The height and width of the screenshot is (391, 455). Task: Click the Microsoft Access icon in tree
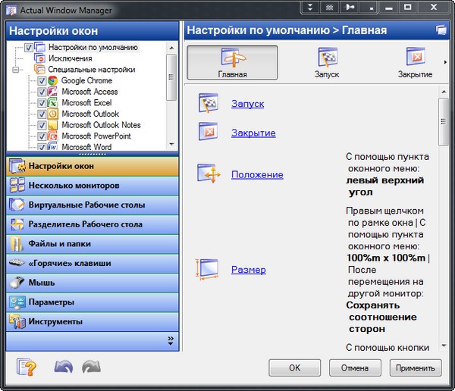tap(52, 92)
